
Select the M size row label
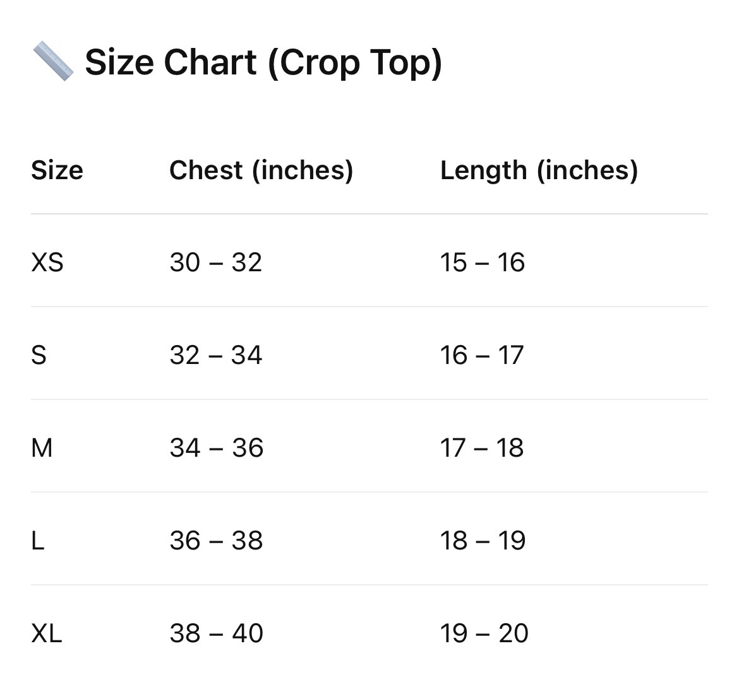pos(42,448)
